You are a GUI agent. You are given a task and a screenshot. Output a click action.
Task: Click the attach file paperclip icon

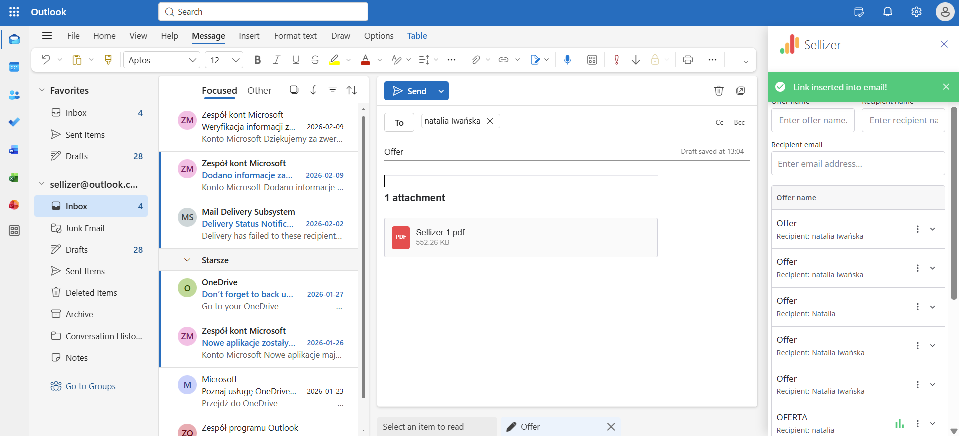(x=476, y=60)
